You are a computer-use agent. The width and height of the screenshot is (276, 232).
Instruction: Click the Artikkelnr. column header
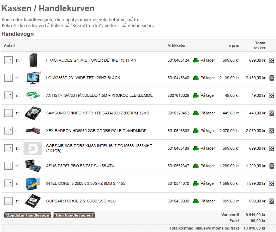pyautogui.click(x=177, y=45)
